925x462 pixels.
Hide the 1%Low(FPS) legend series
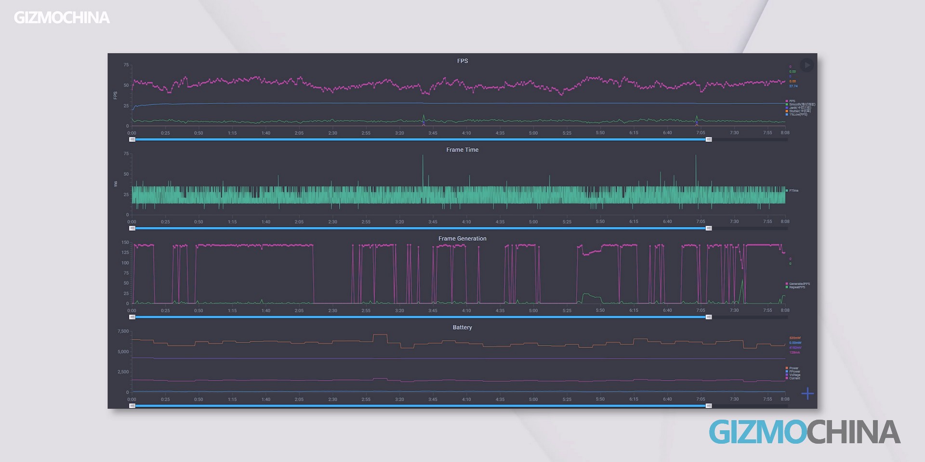(797, 115)
